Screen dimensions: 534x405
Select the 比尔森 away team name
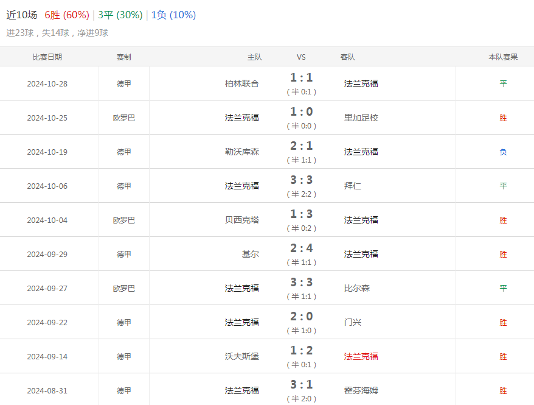[357, 288]
